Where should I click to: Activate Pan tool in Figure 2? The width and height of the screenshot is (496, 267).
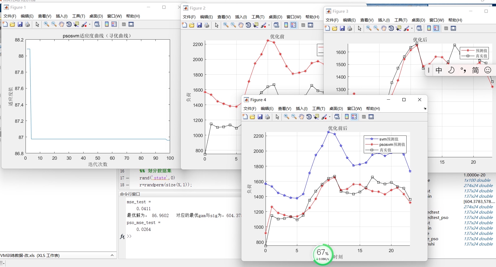click(241, 25)
